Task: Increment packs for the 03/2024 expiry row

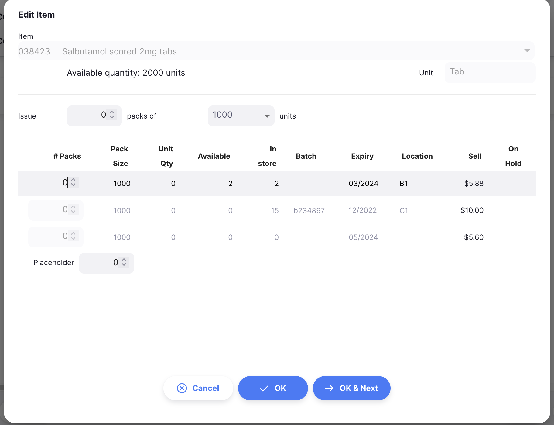Action: click(74, 180)
